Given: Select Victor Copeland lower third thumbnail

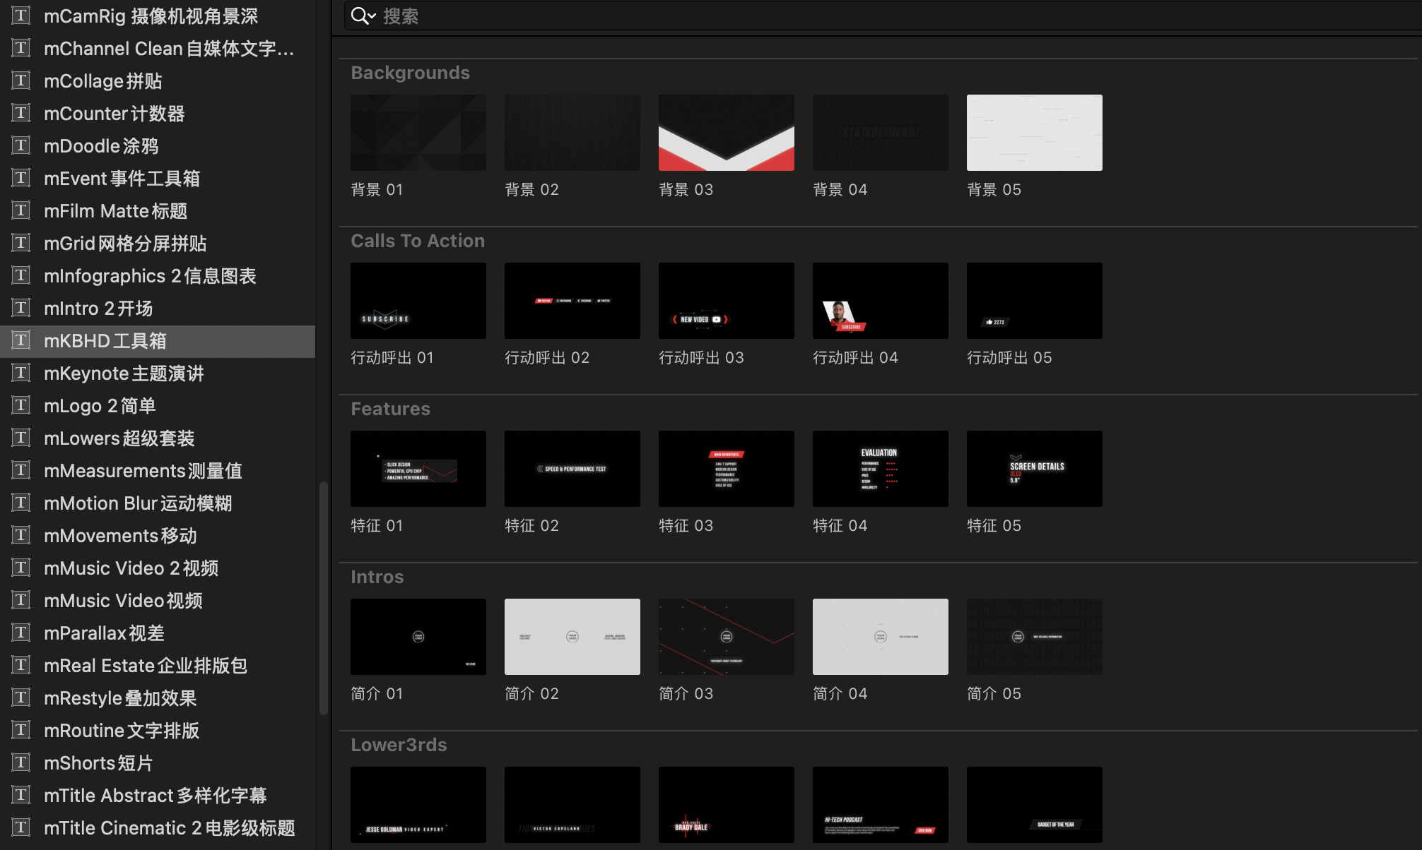Looking at the screenshot, I should 572,805.
